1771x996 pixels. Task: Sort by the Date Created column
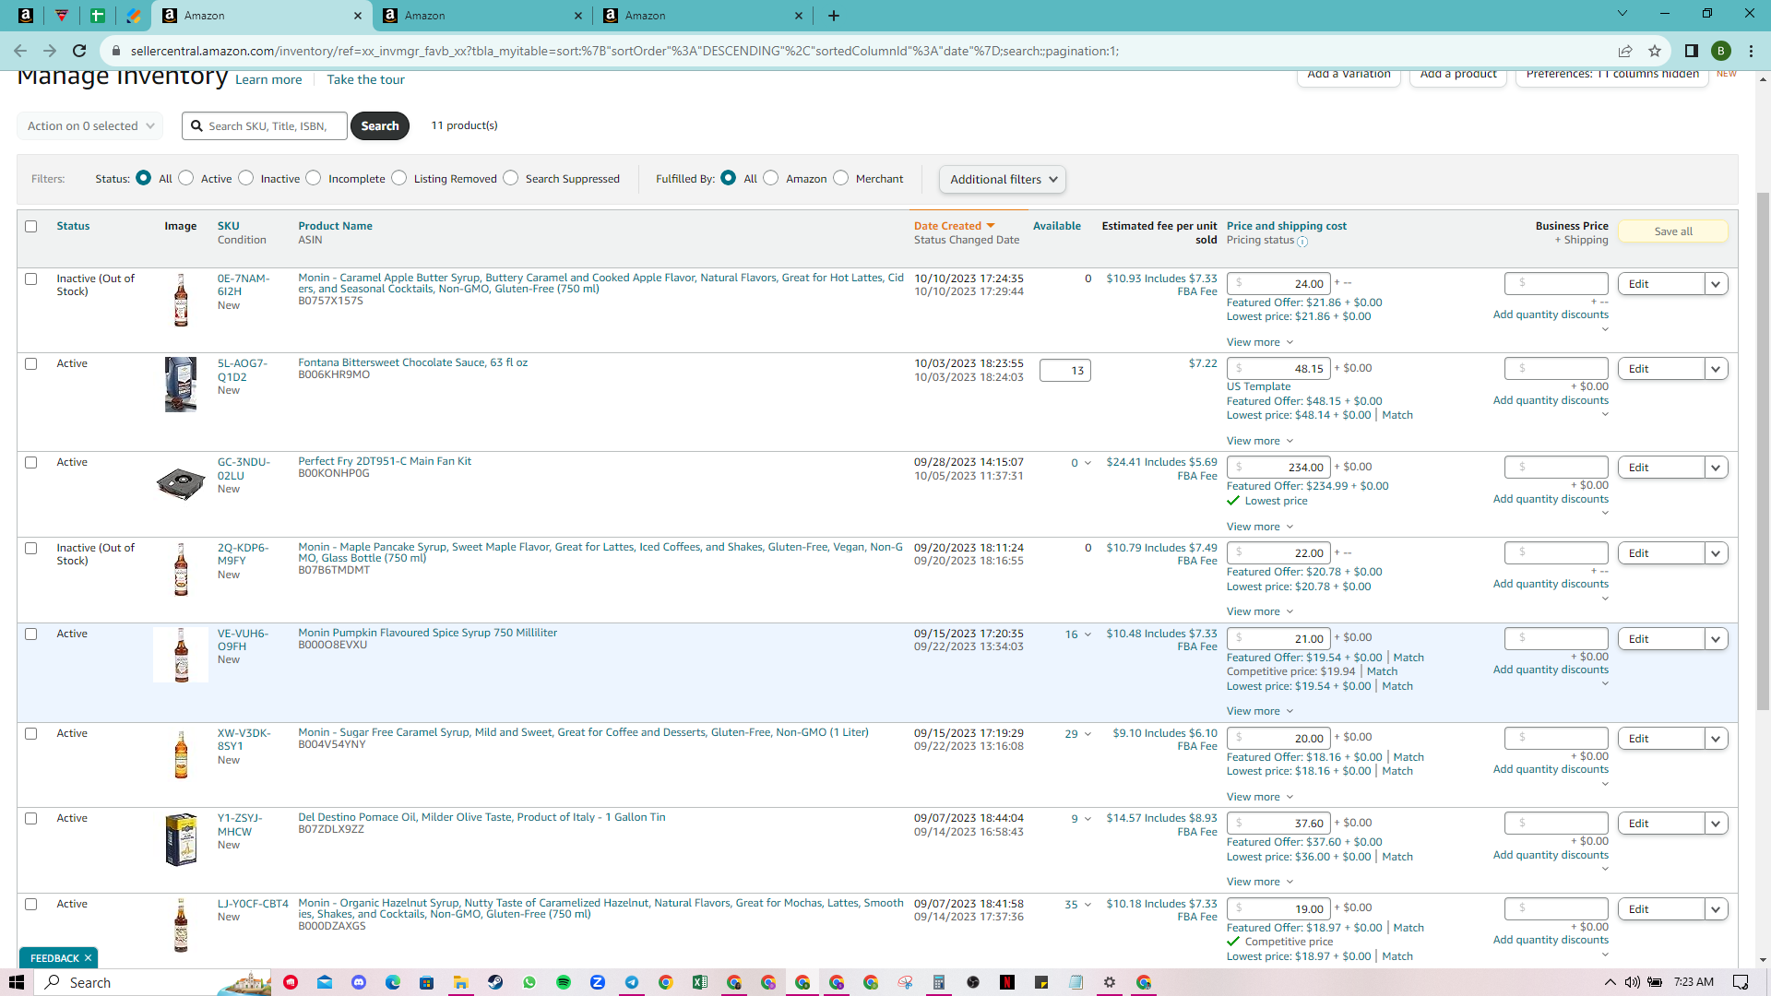[954, 226]
